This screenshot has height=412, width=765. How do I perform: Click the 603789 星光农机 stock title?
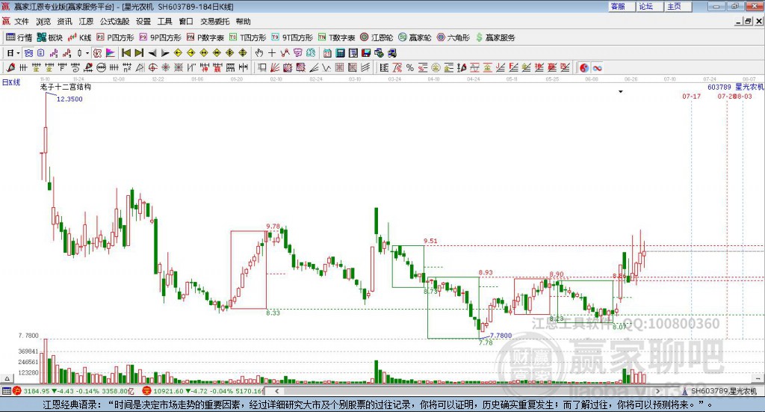[x=736, y=87]
